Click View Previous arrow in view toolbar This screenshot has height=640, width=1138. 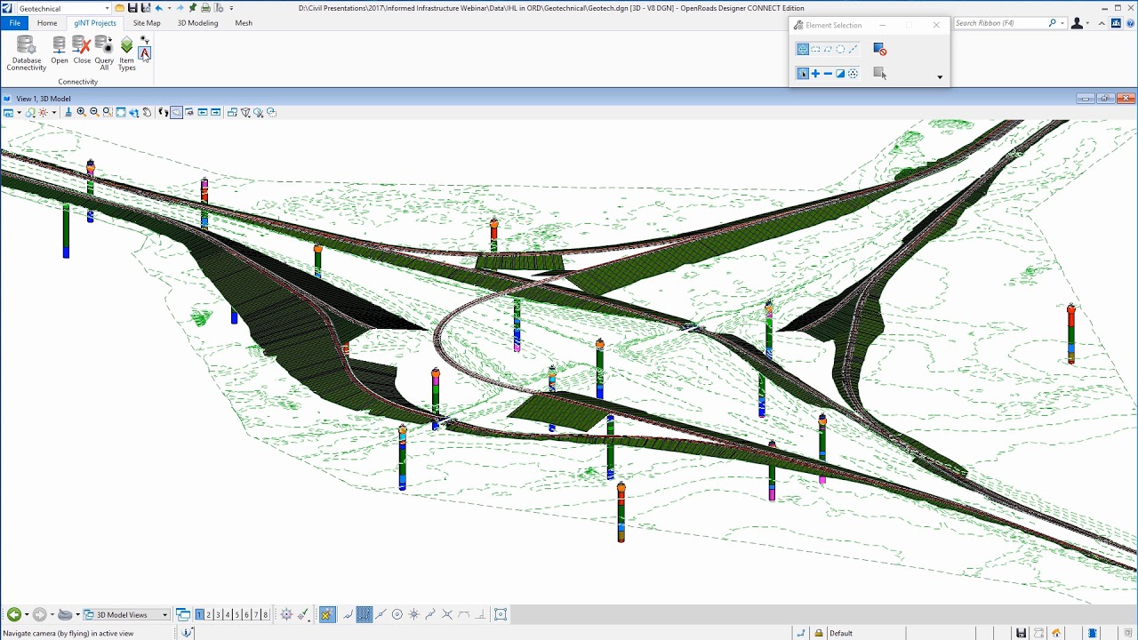[203, 113]
